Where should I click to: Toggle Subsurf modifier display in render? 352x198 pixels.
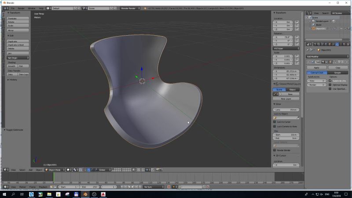[323, 62]
